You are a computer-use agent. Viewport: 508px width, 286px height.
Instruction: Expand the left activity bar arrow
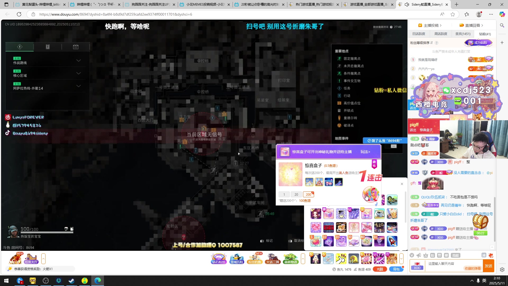[x=43, y=259]
